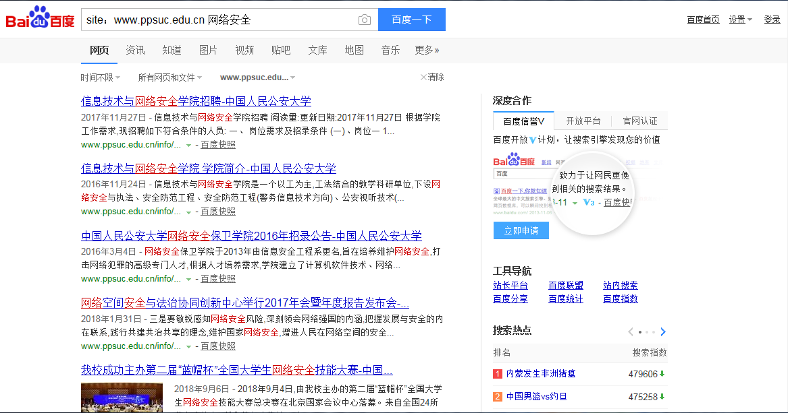Open 百度快照 of the 招聘 result

[218, 145]
